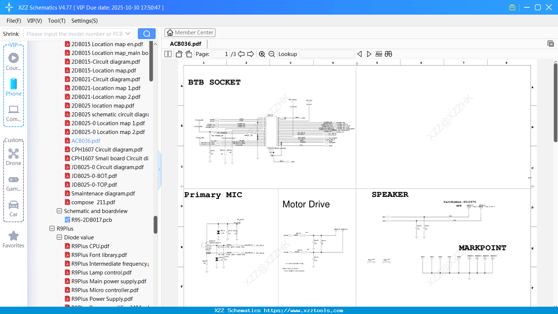Jump to next lookup result

click(x=369, y=54)
